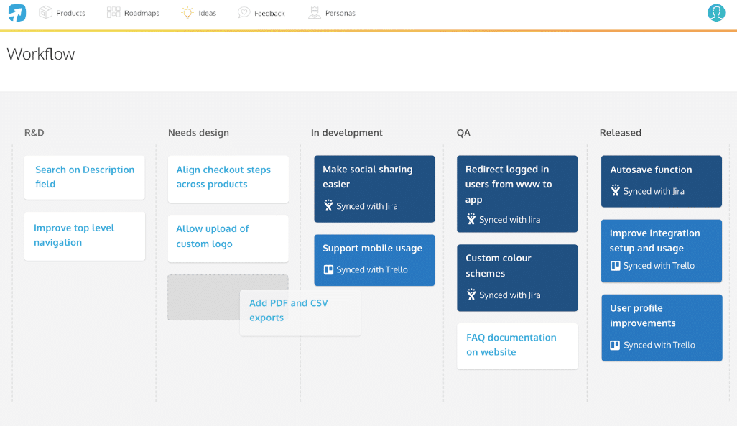Click the Jira icon on Autosave function card
The image size is (737, 426).
(x=616, y=191)
